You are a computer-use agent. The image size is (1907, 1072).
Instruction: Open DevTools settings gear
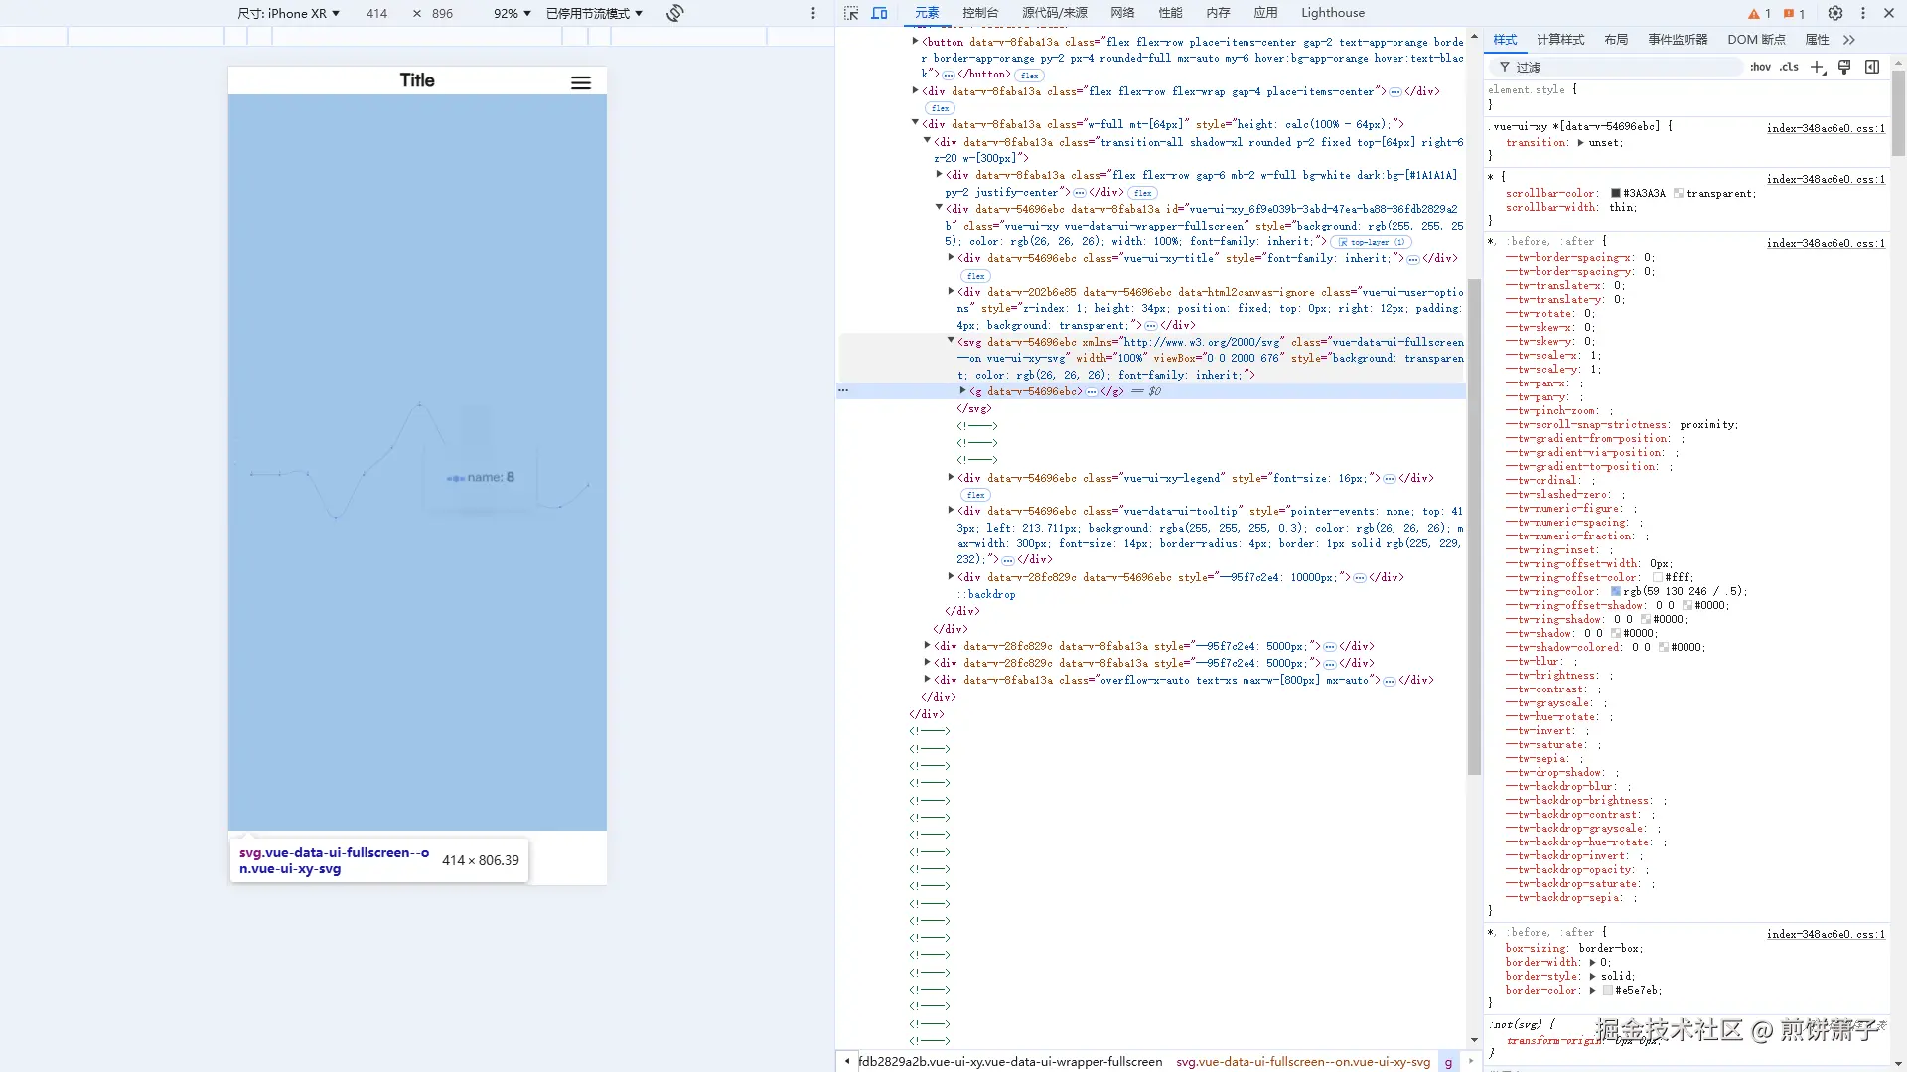point(1835,13)
